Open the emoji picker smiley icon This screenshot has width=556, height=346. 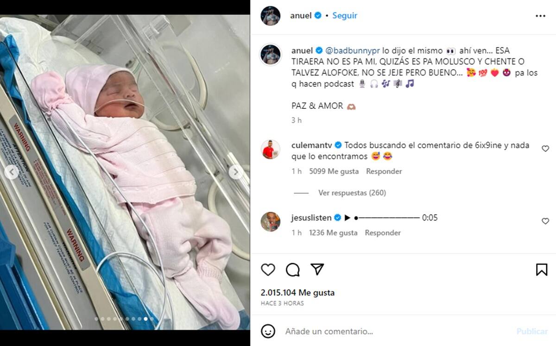268,331
